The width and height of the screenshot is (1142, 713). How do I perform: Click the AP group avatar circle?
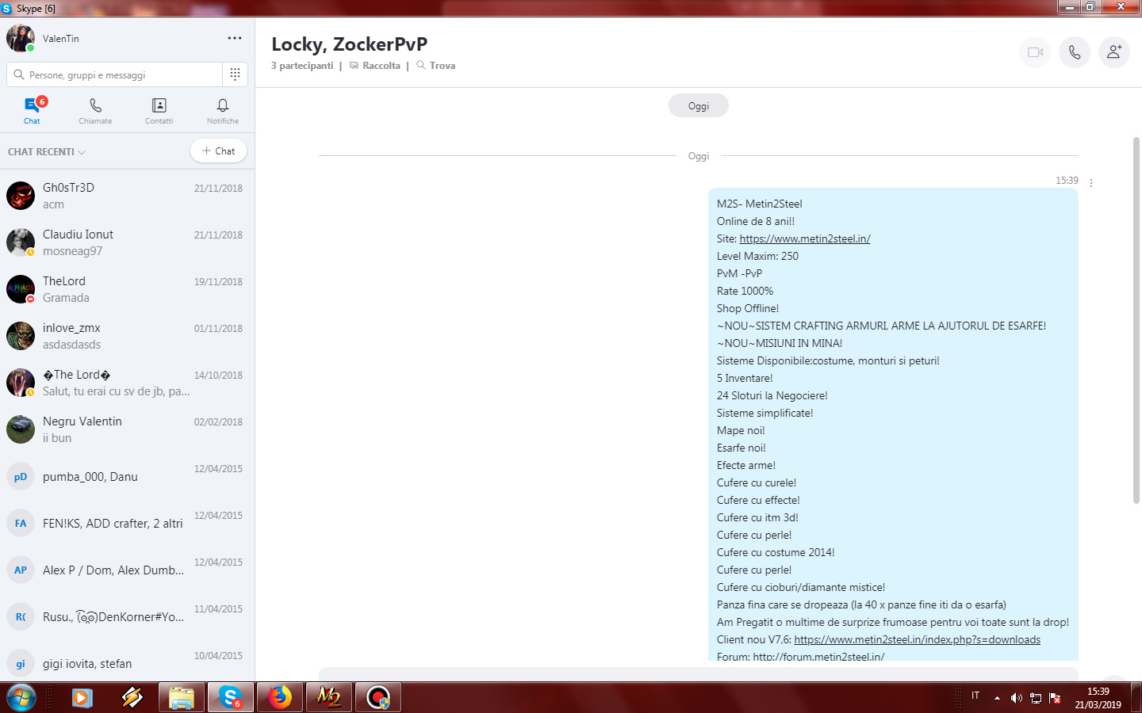pos(21,570)
